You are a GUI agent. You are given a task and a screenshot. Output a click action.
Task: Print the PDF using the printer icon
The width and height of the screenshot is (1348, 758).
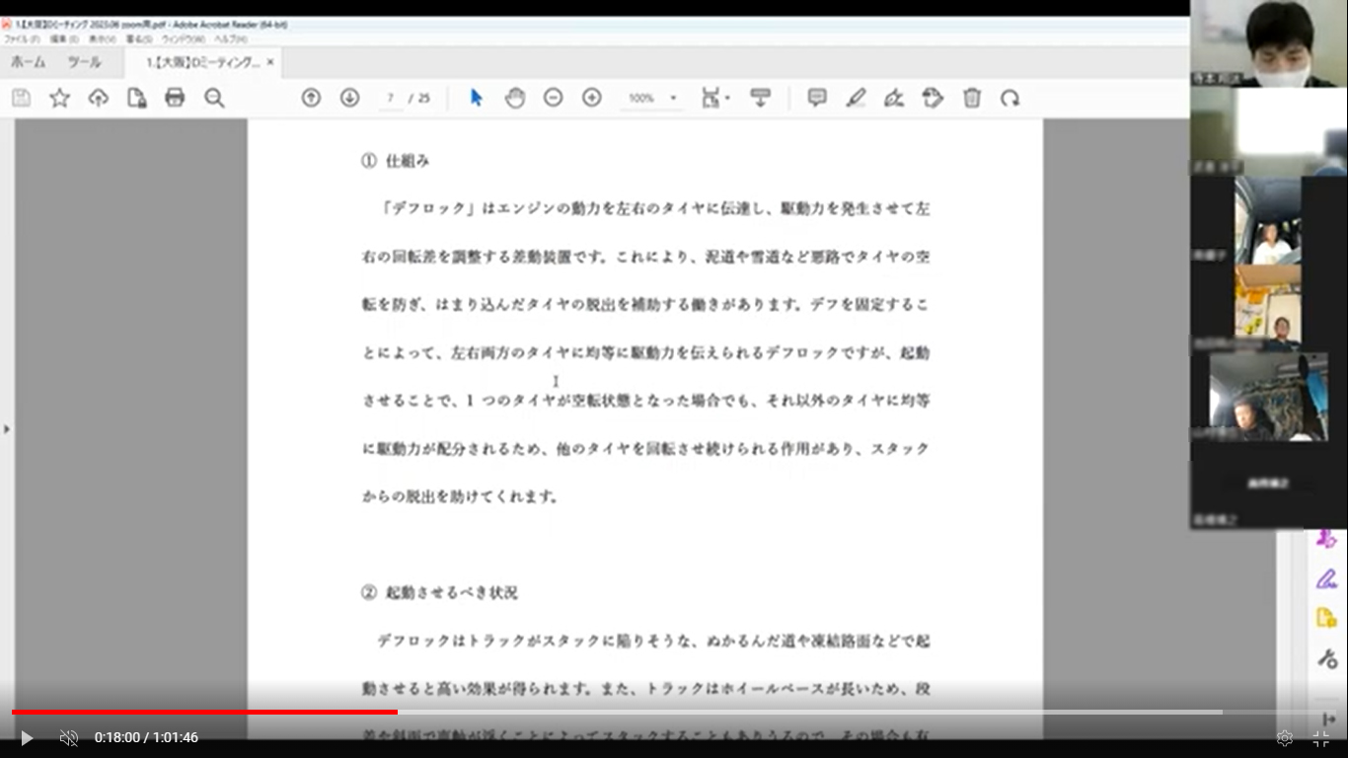click(x=175, y=98)
